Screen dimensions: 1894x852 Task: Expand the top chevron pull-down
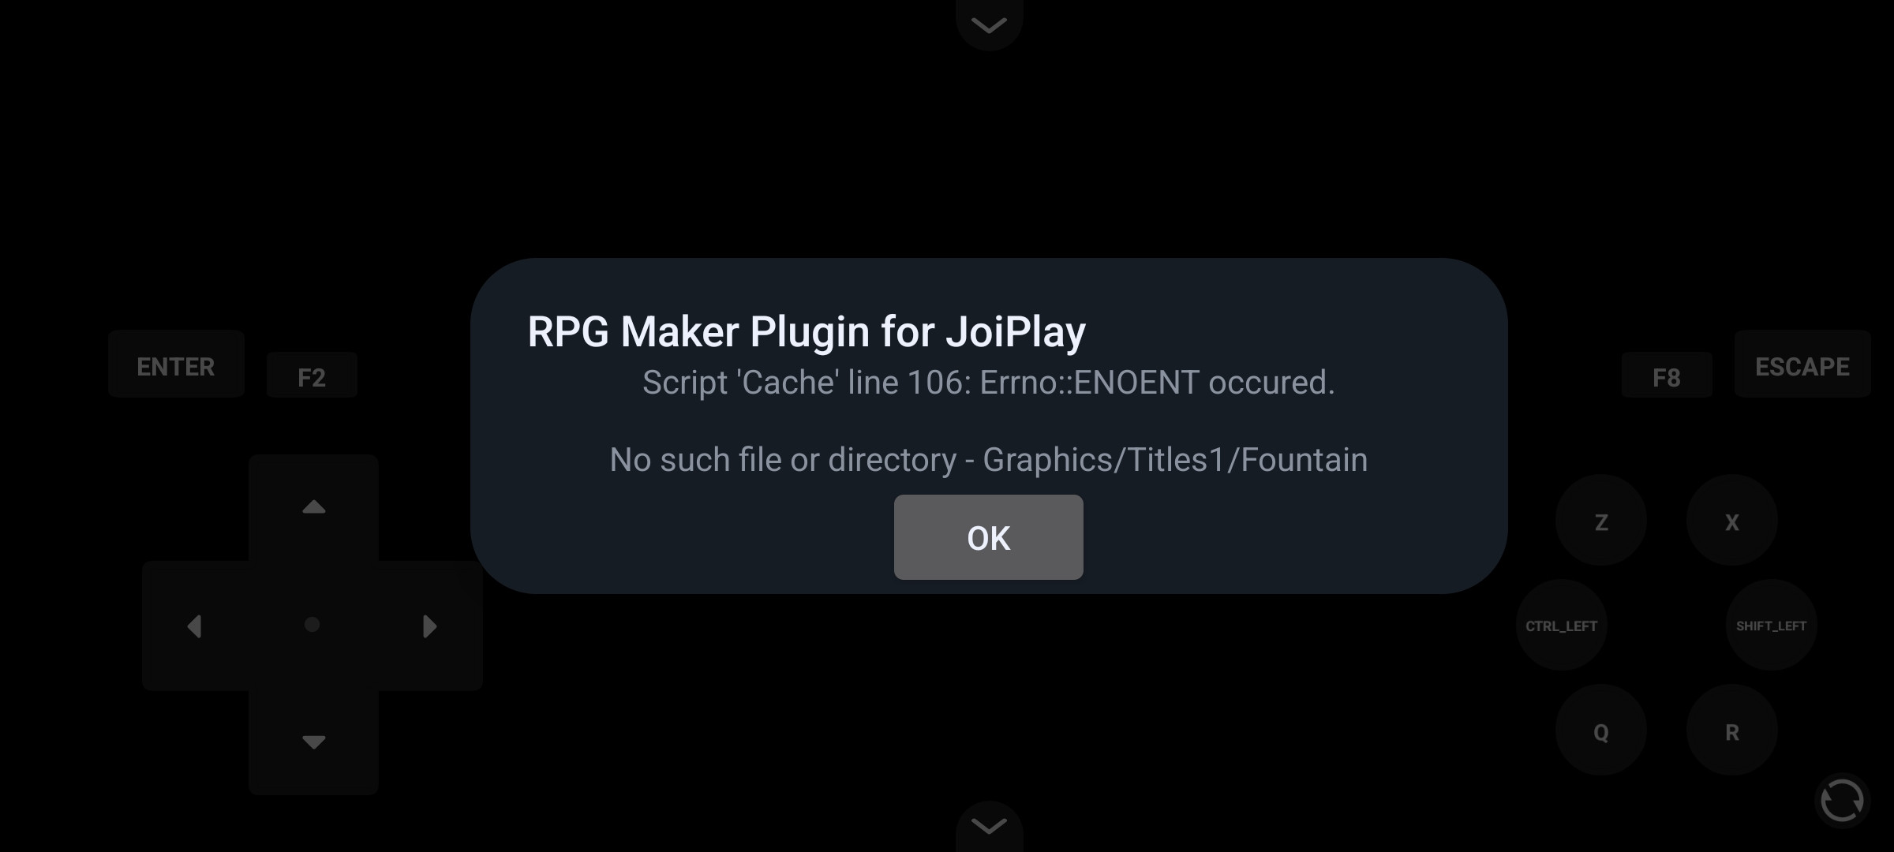[989, 24]
